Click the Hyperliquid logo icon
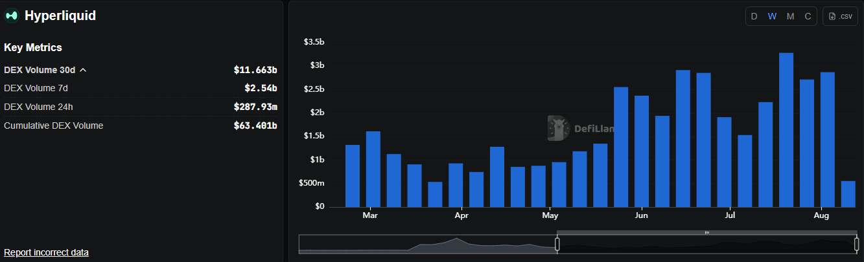 click(11, 16)
